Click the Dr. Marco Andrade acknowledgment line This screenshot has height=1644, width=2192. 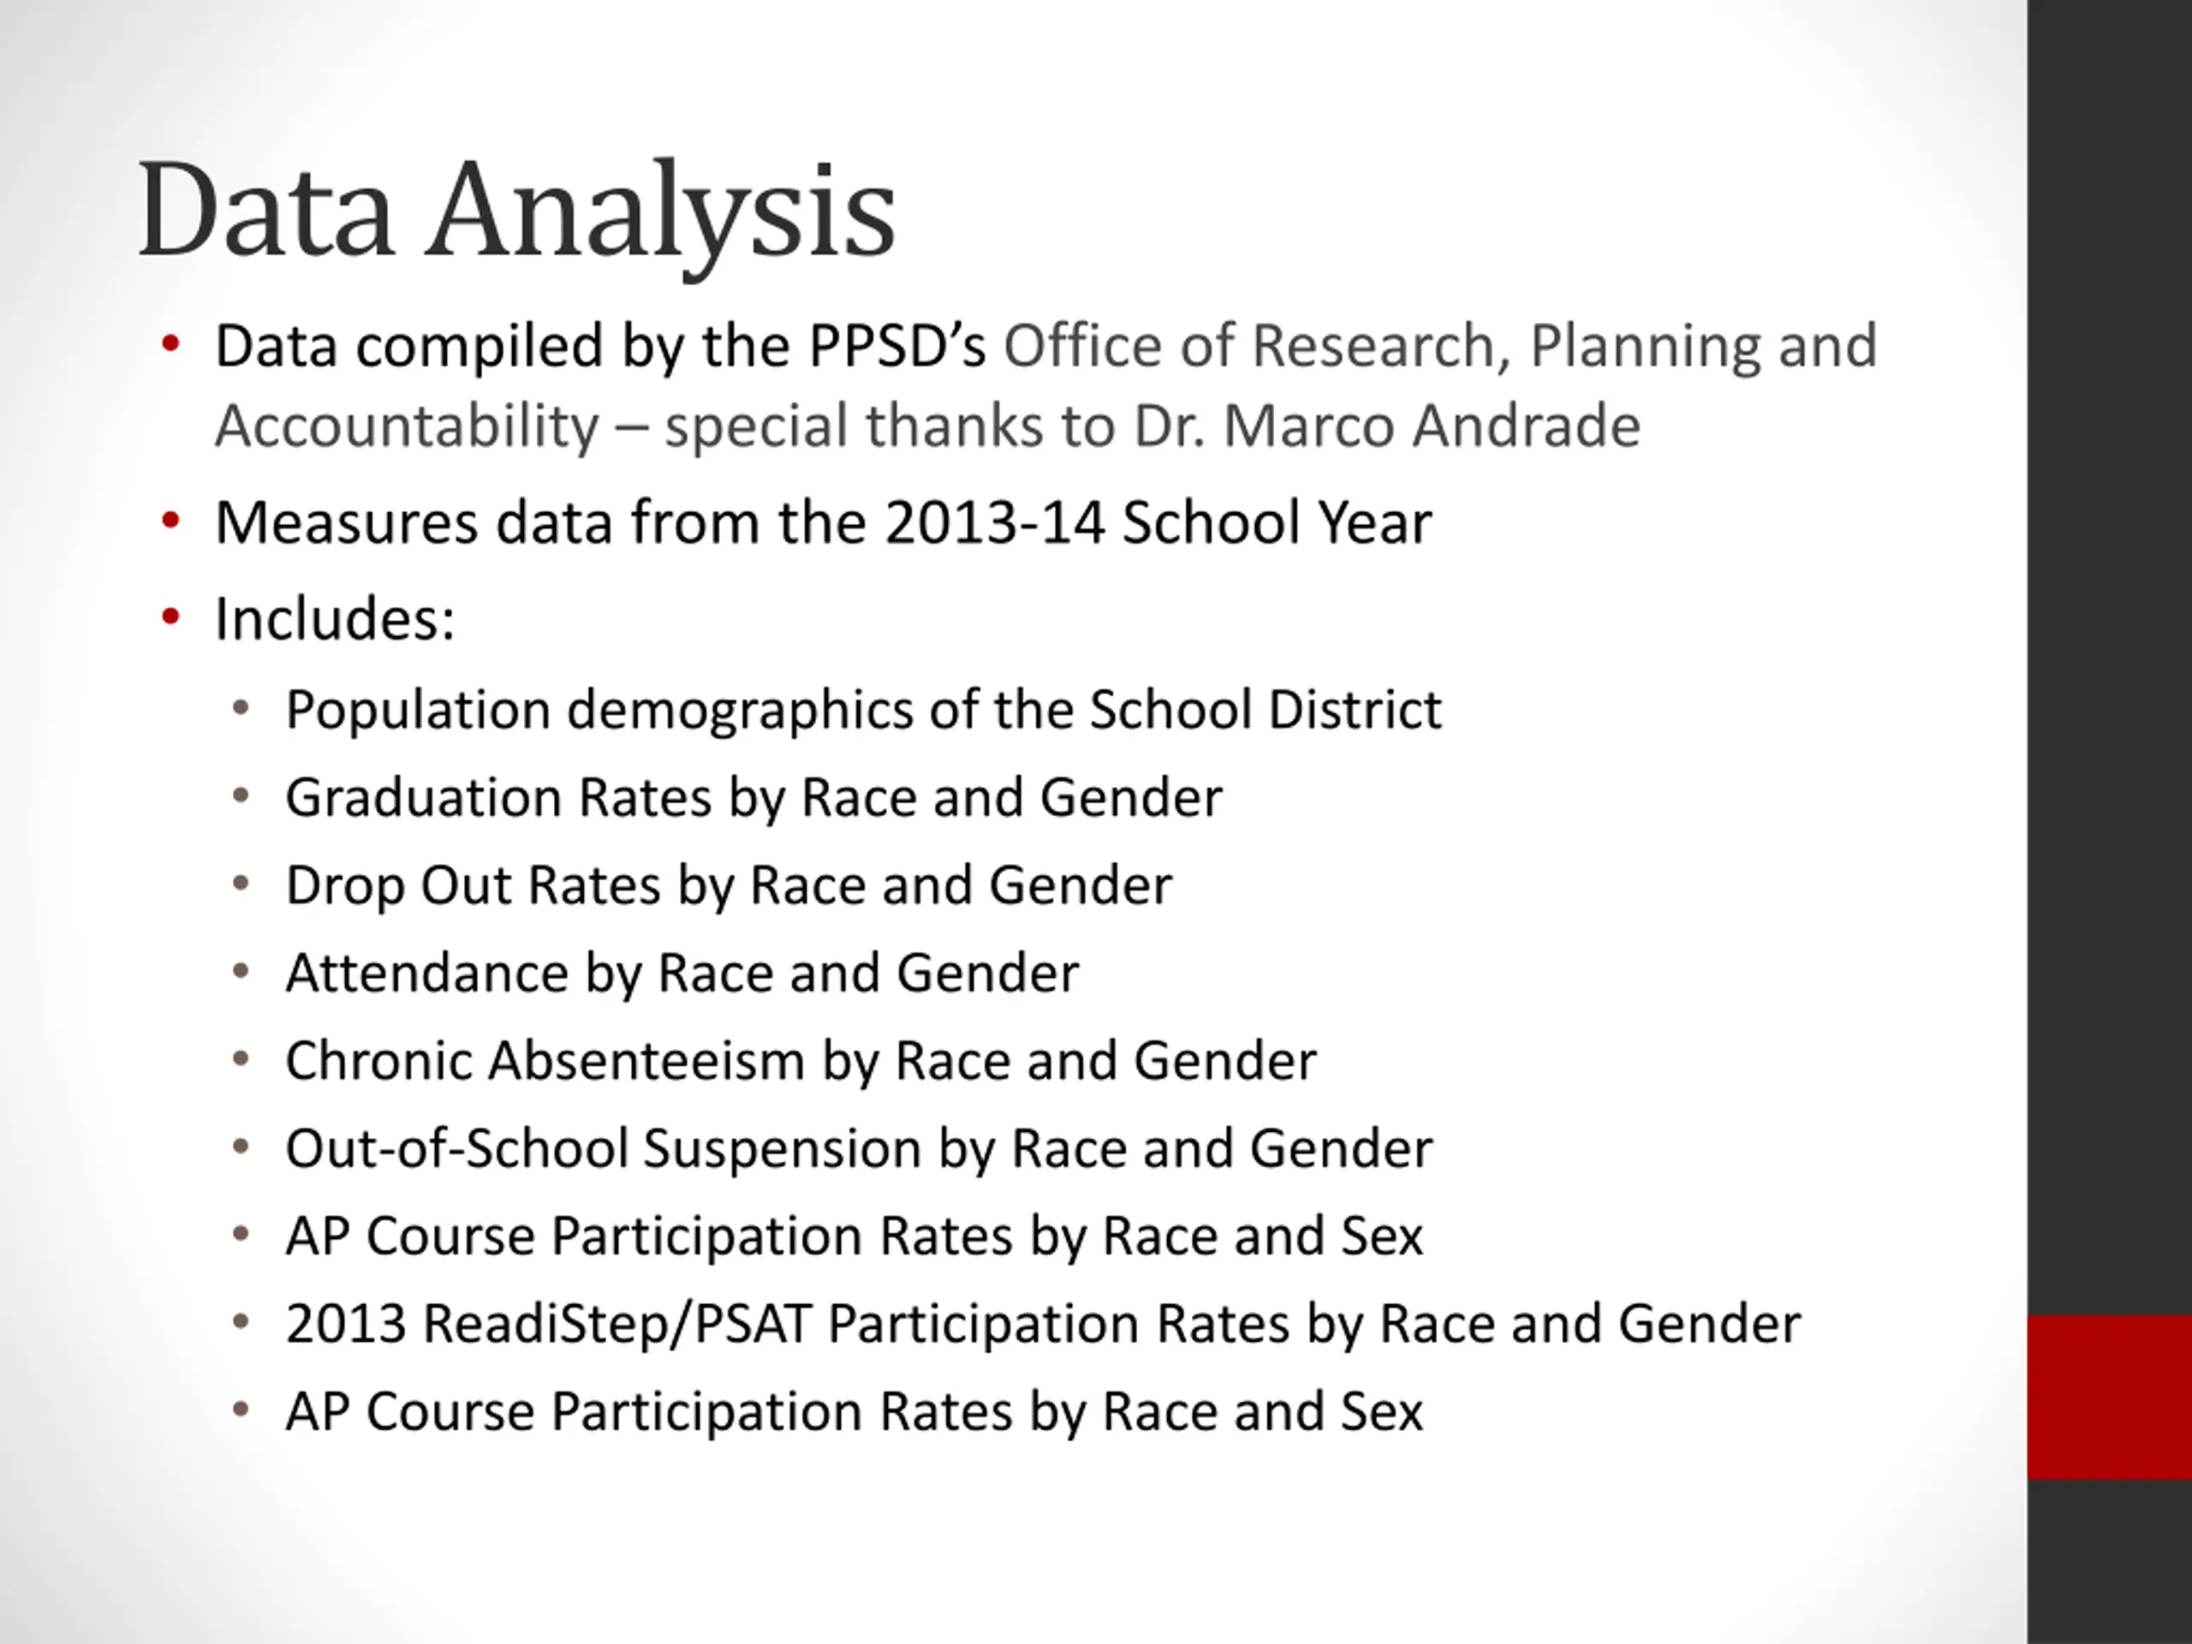927,426
